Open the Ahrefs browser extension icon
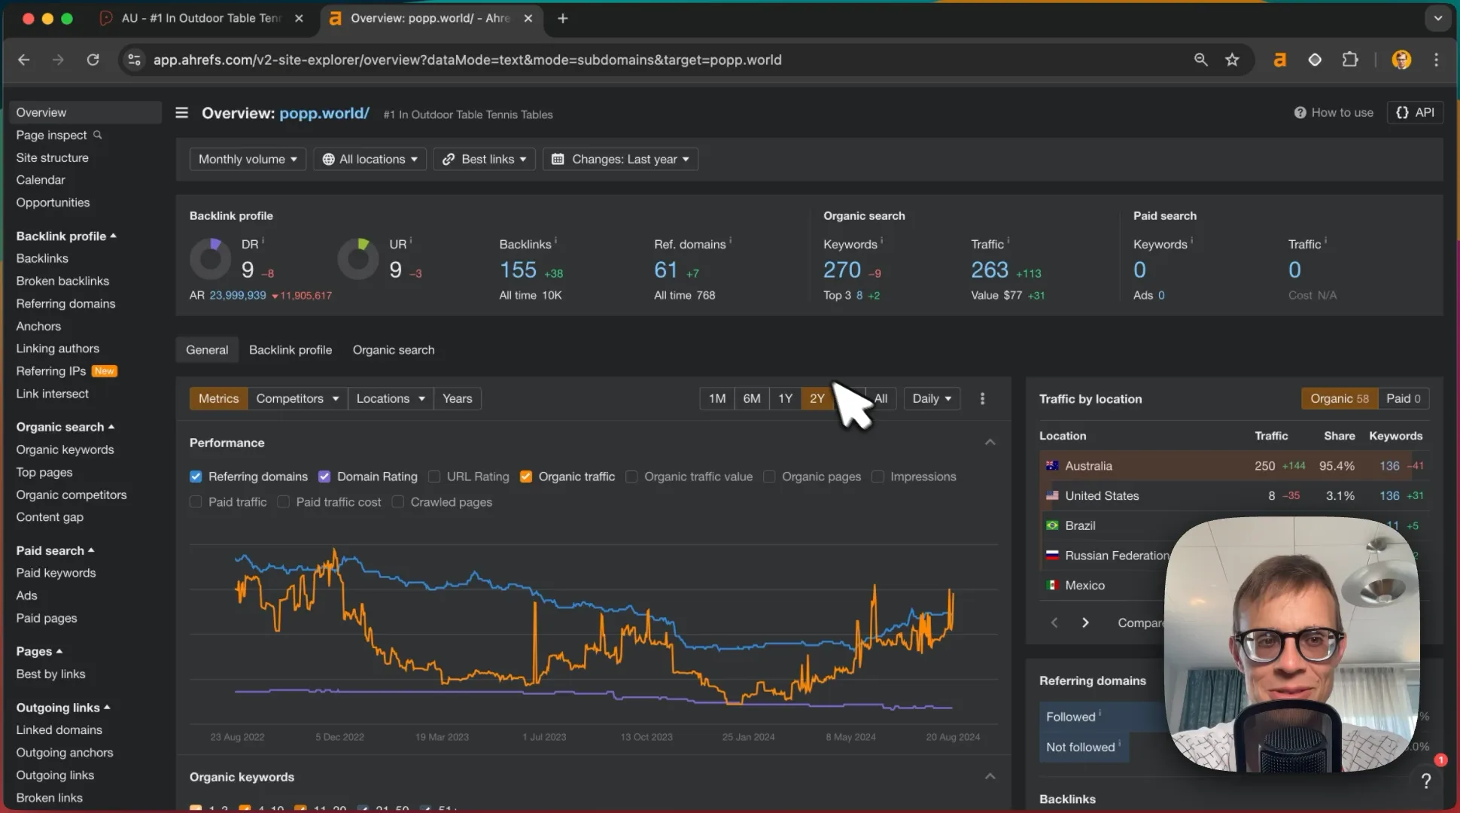This screenshot has height=813, width=1460. 1279,59
